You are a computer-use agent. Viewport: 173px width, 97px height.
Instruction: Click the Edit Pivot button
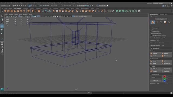click(156, 81)
